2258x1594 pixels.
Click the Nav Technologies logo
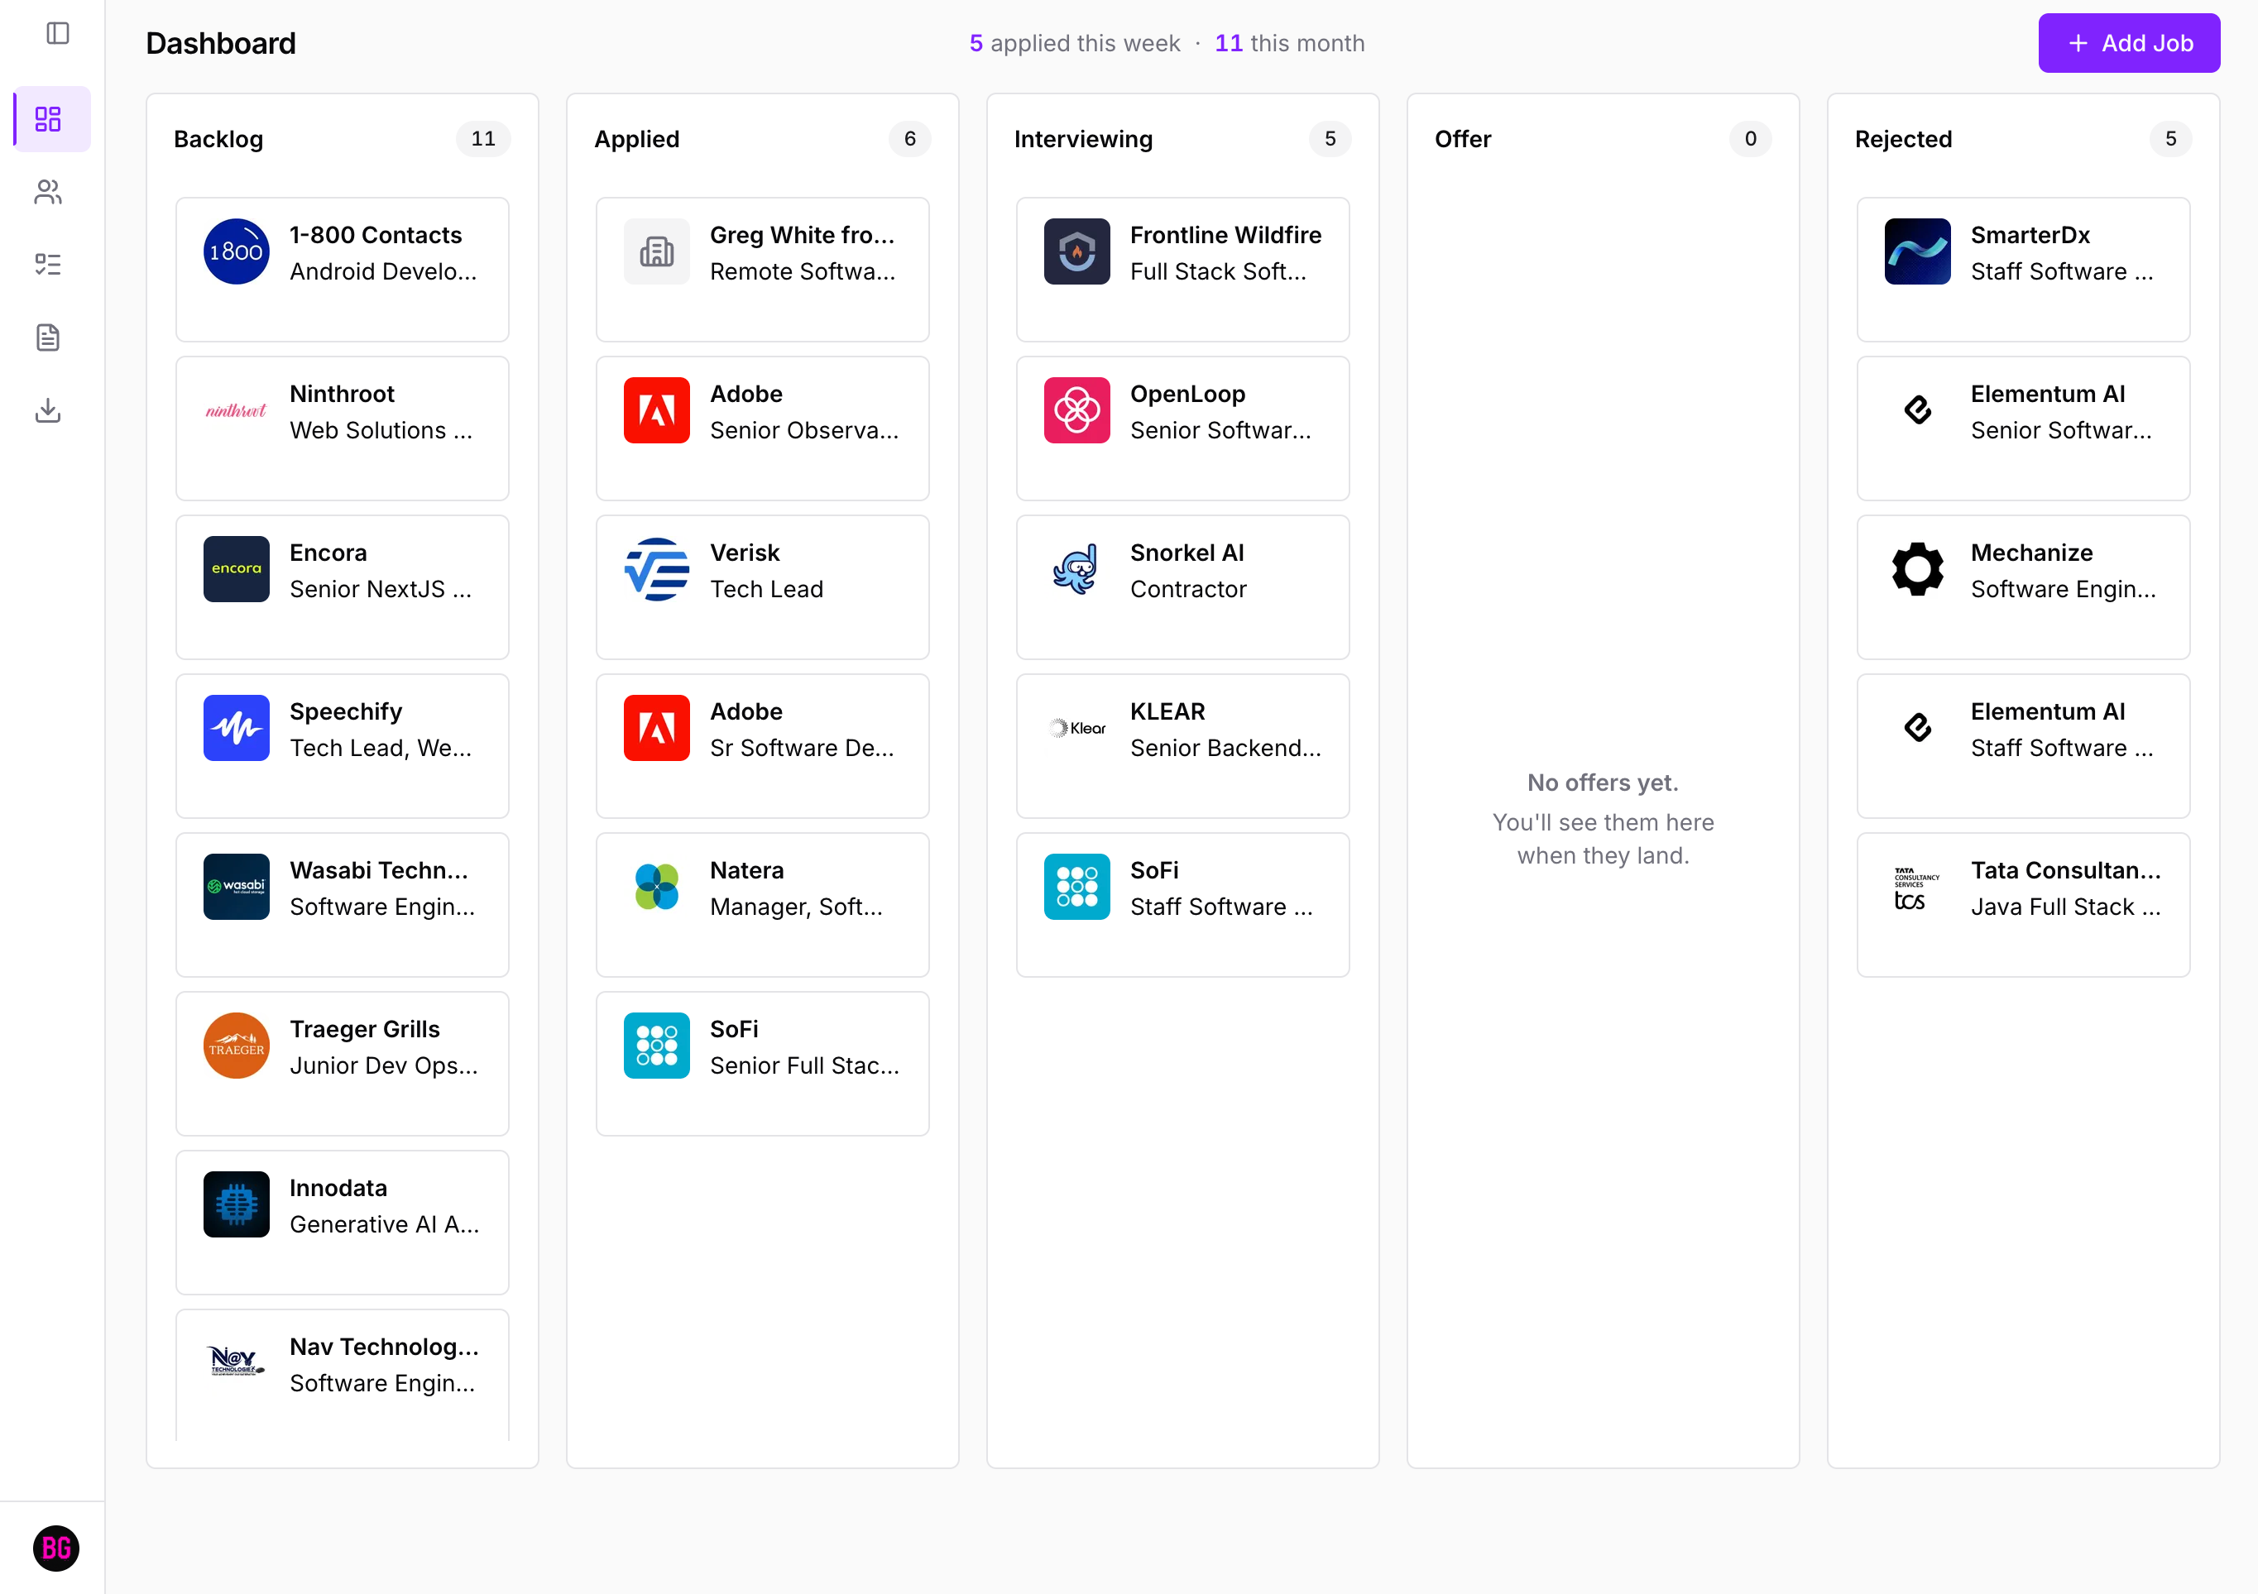tap(236, 1363)
